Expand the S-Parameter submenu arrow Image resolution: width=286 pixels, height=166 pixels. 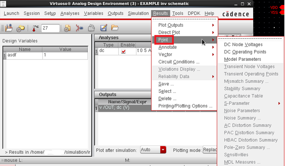[x=279, y=103]
